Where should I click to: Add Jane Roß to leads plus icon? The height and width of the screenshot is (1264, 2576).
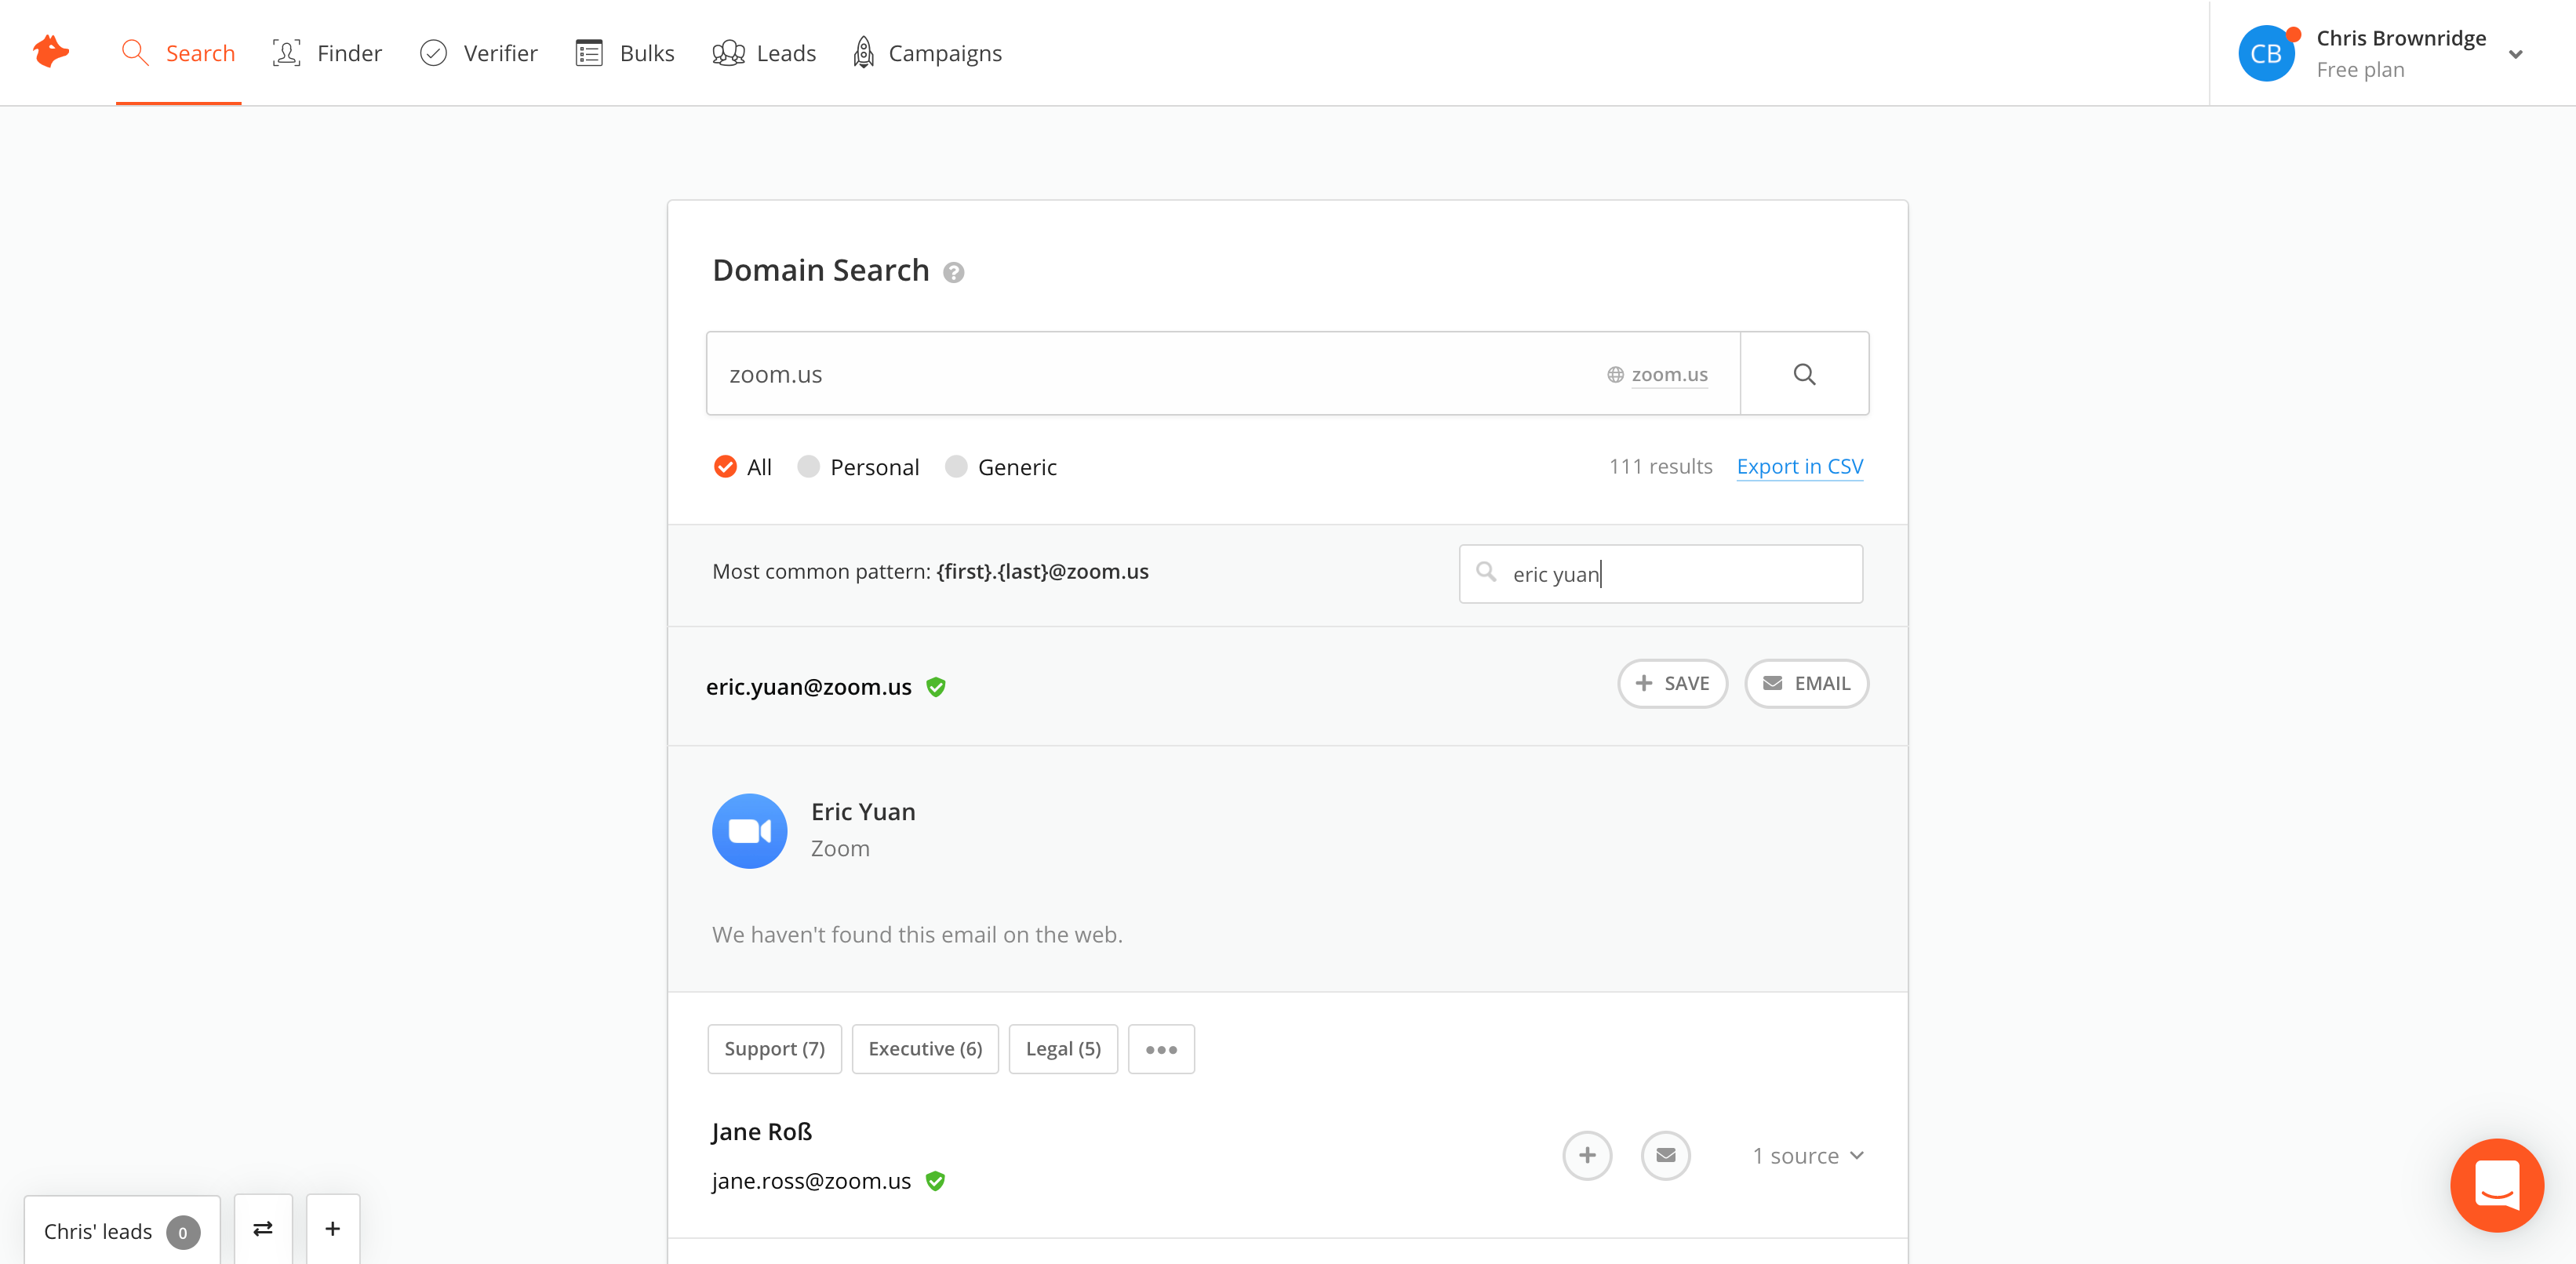point(1587,1156)
